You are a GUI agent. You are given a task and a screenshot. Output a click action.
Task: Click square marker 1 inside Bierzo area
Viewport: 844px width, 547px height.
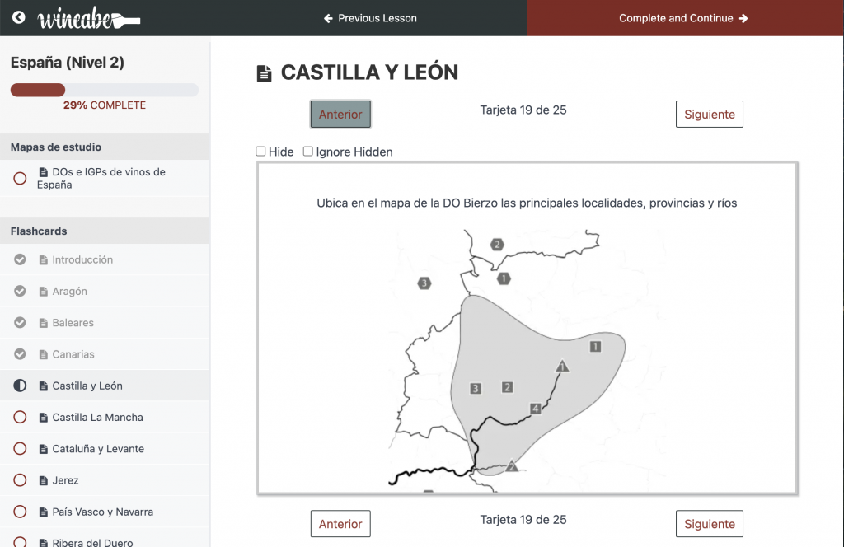595,347
